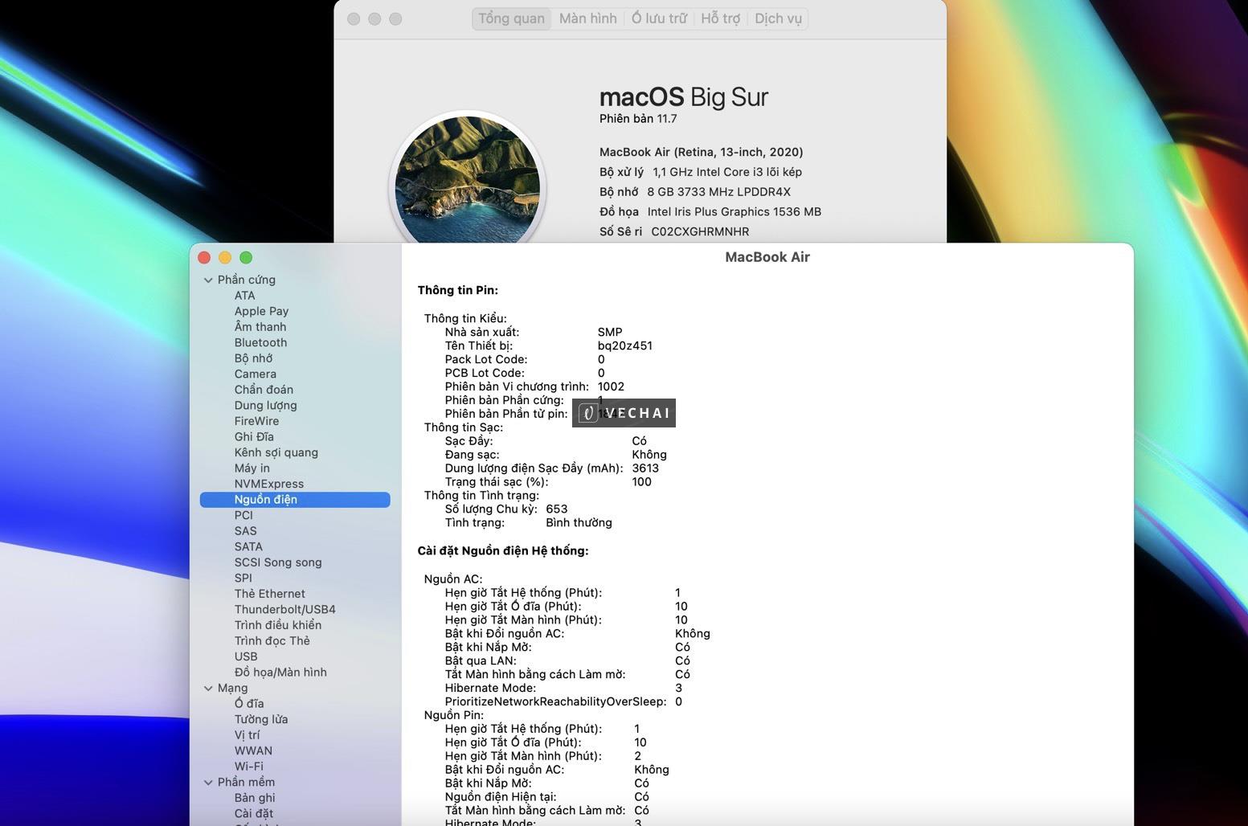1248x826 pixels.
Task: Select Nguồn điện in the sidebar
Action: click(x=295, y=500)
